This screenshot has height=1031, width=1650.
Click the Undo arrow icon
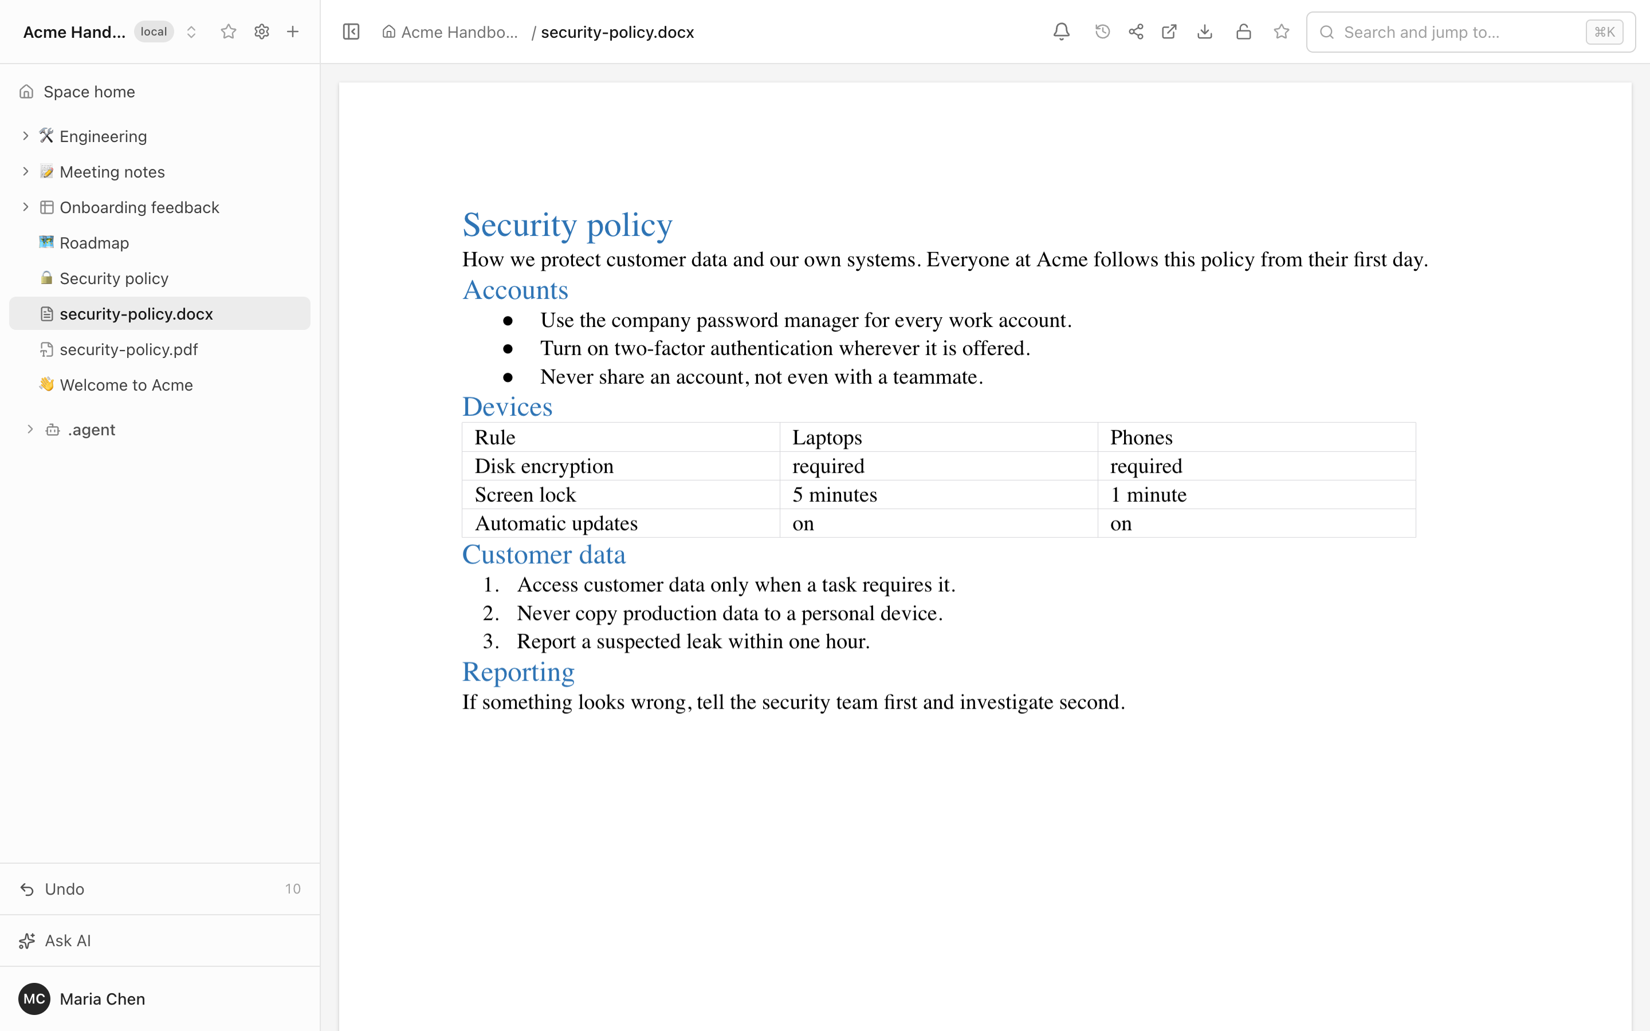[27, 889]
